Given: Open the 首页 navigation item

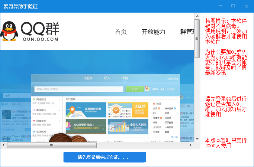Looking at the screenshot, I should click(121, 32).
